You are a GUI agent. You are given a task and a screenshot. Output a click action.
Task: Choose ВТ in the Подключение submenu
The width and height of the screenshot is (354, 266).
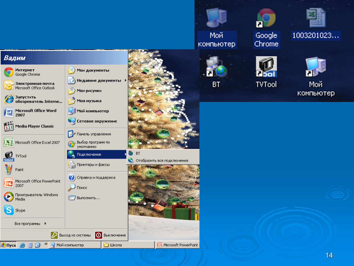163,153
